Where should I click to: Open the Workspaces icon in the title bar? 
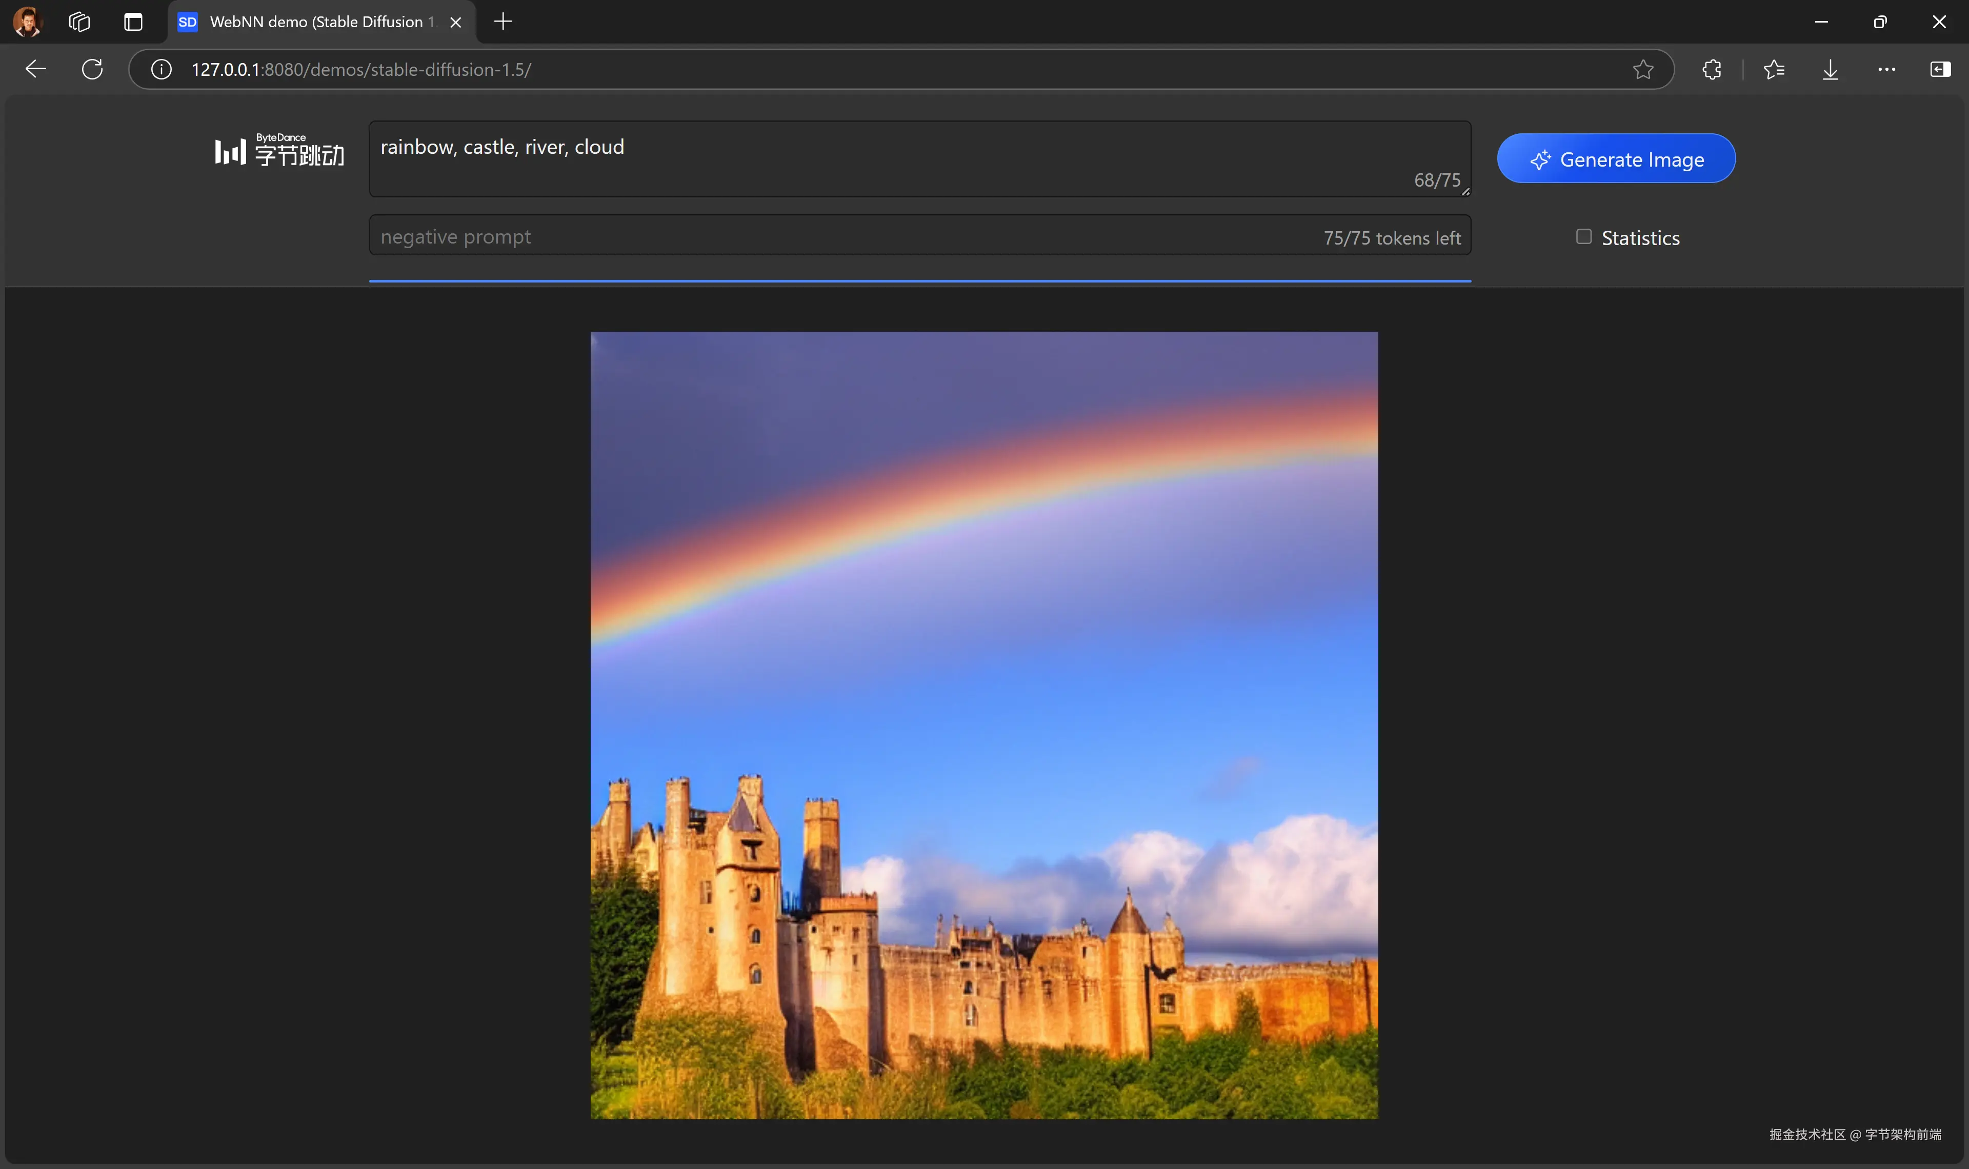(79, 22)
